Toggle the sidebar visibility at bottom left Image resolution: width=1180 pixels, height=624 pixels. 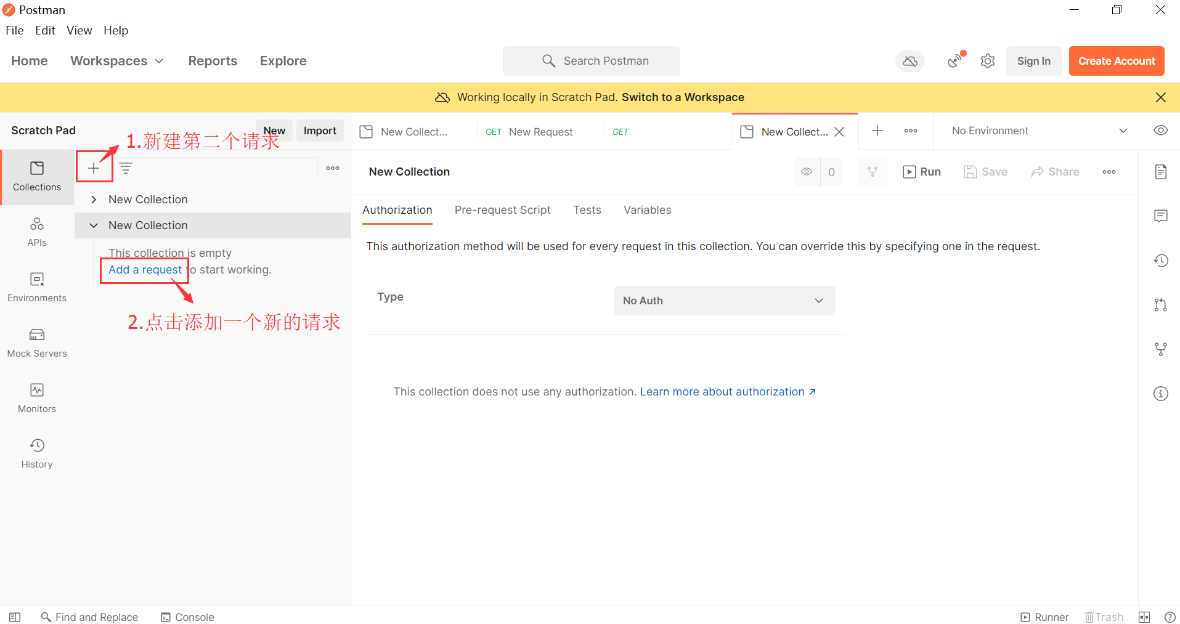[x=14, y=617]
